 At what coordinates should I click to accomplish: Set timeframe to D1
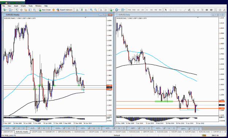(x=147, y=10)
